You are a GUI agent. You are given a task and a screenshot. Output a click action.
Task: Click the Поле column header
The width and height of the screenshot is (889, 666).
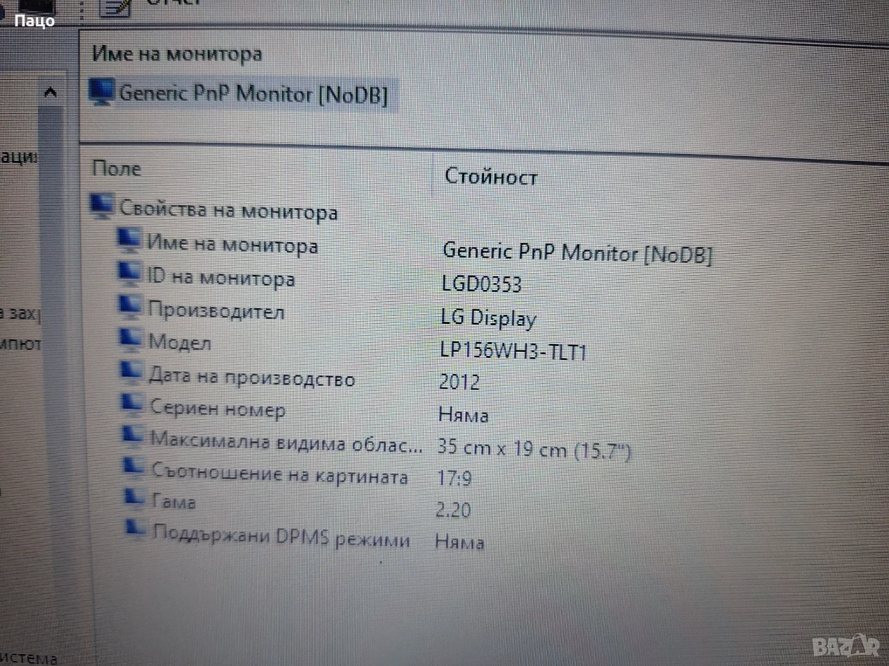click(x=116, y=169)
